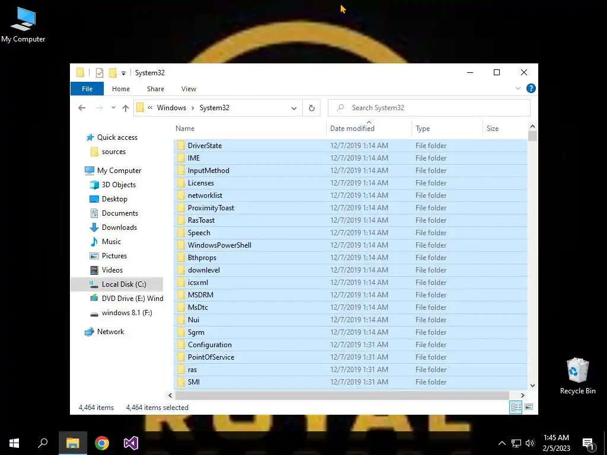
Task: Select the networklist folder
Action: (x=350, y=196)
